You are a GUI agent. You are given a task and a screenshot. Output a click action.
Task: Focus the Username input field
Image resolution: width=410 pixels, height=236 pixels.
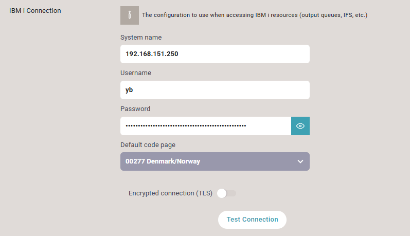point(215,90)
